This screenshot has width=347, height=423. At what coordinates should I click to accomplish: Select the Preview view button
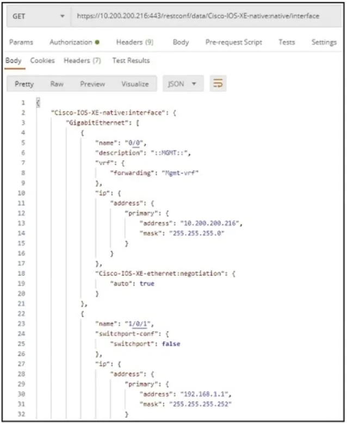click(x=92, y=84)
